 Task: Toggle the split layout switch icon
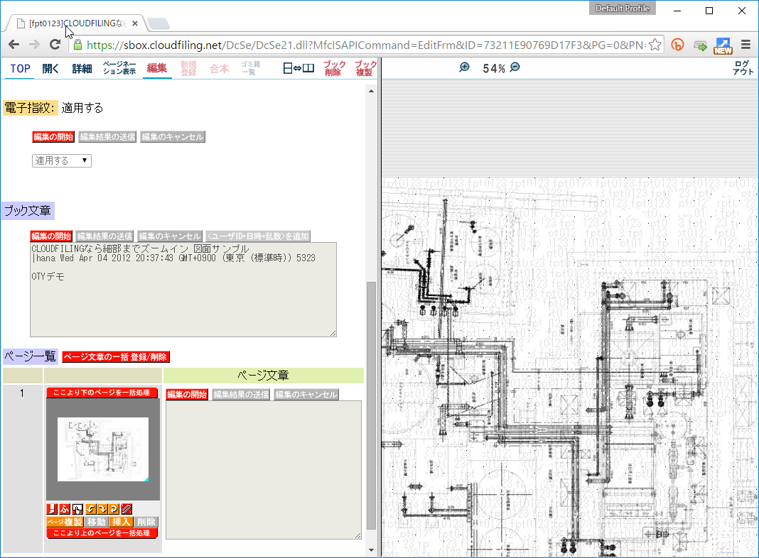pyautogui.click(x=298, y=68)
